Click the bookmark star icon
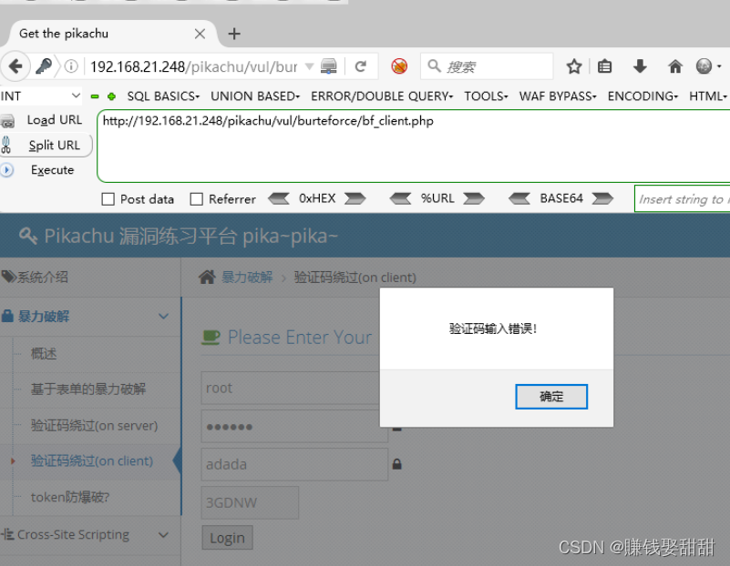Image resolution: width=730 pixels, height=566 pixels. [574, 66]
